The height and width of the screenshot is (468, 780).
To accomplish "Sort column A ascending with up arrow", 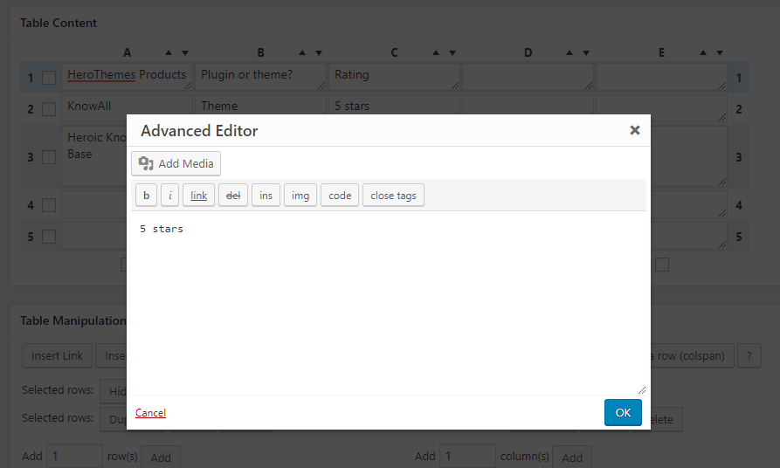I will click(169, 52).
